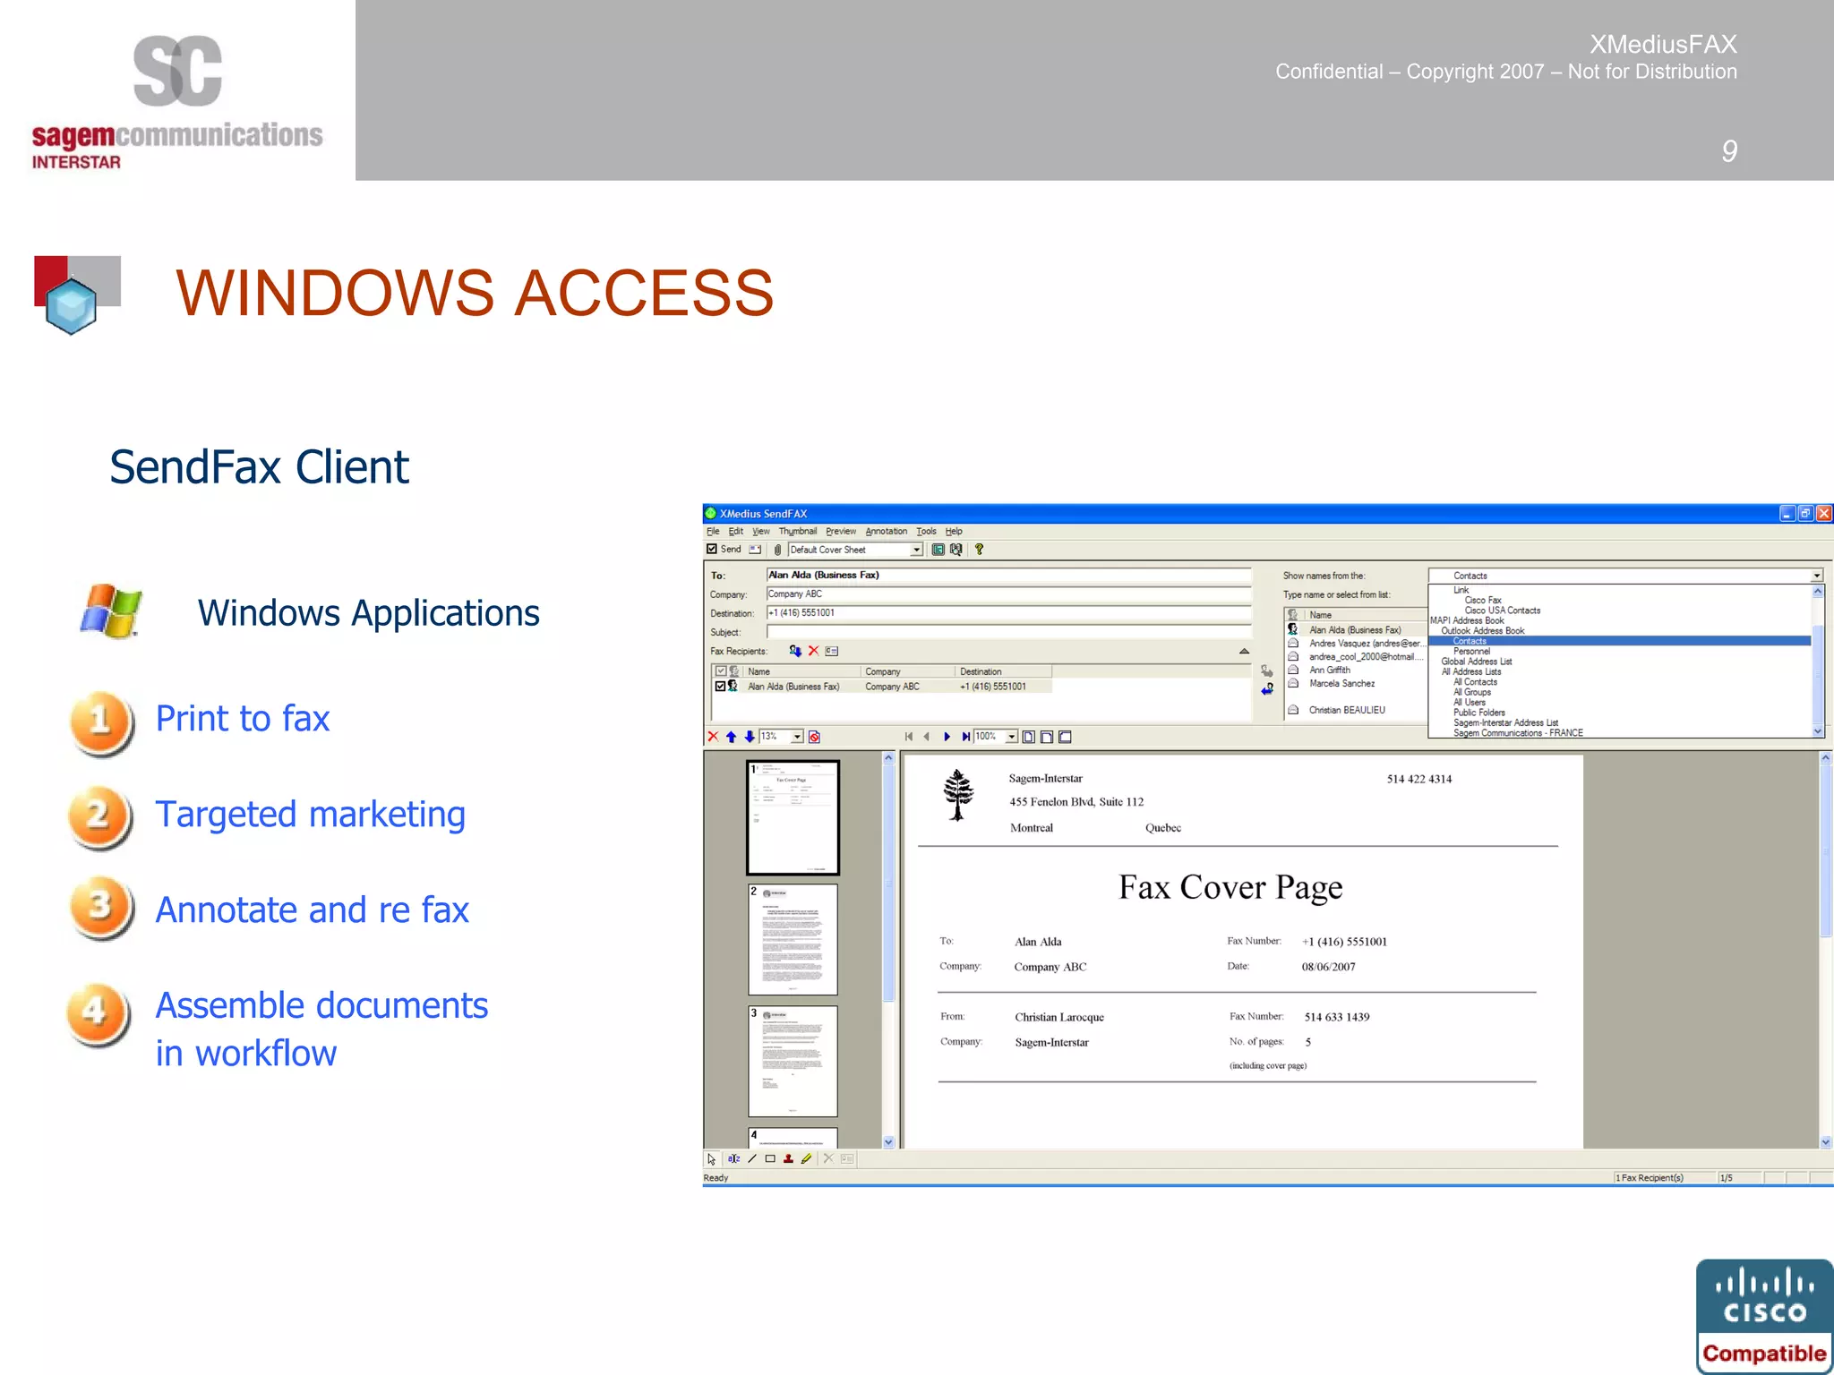The height and width of the screenshot is (1375, 1834).
Task: Open the View menu
Action: click(x=761, y=531)
